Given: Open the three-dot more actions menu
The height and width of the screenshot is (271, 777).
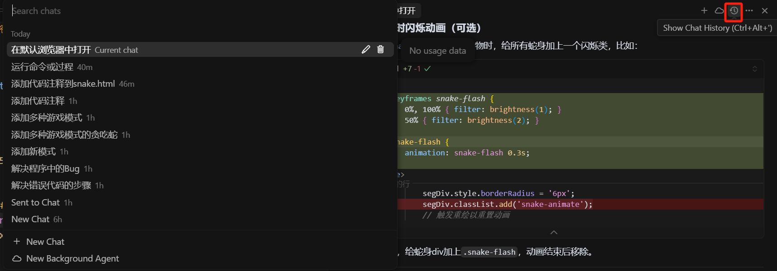Looking at the screenshot, I should (749, 10).
